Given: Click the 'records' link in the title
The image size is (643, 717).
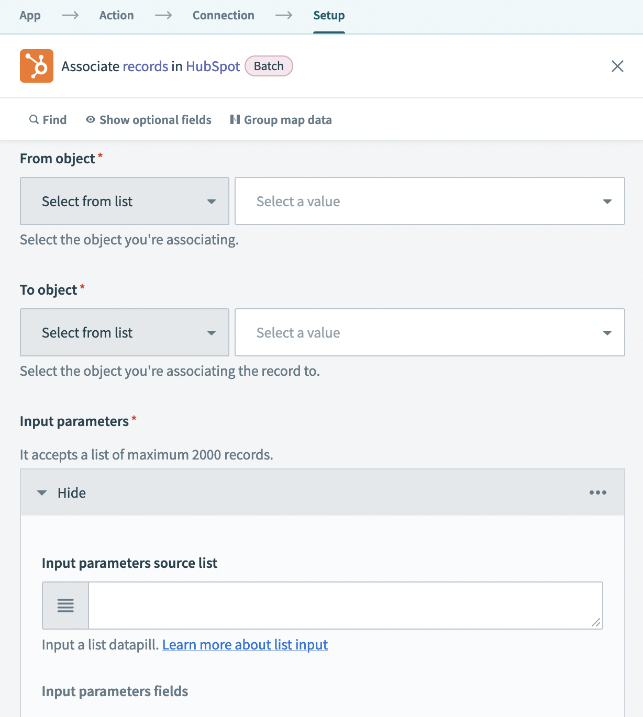Looking at the screenshot, I should pyautogui.click(x=146, y=66).
